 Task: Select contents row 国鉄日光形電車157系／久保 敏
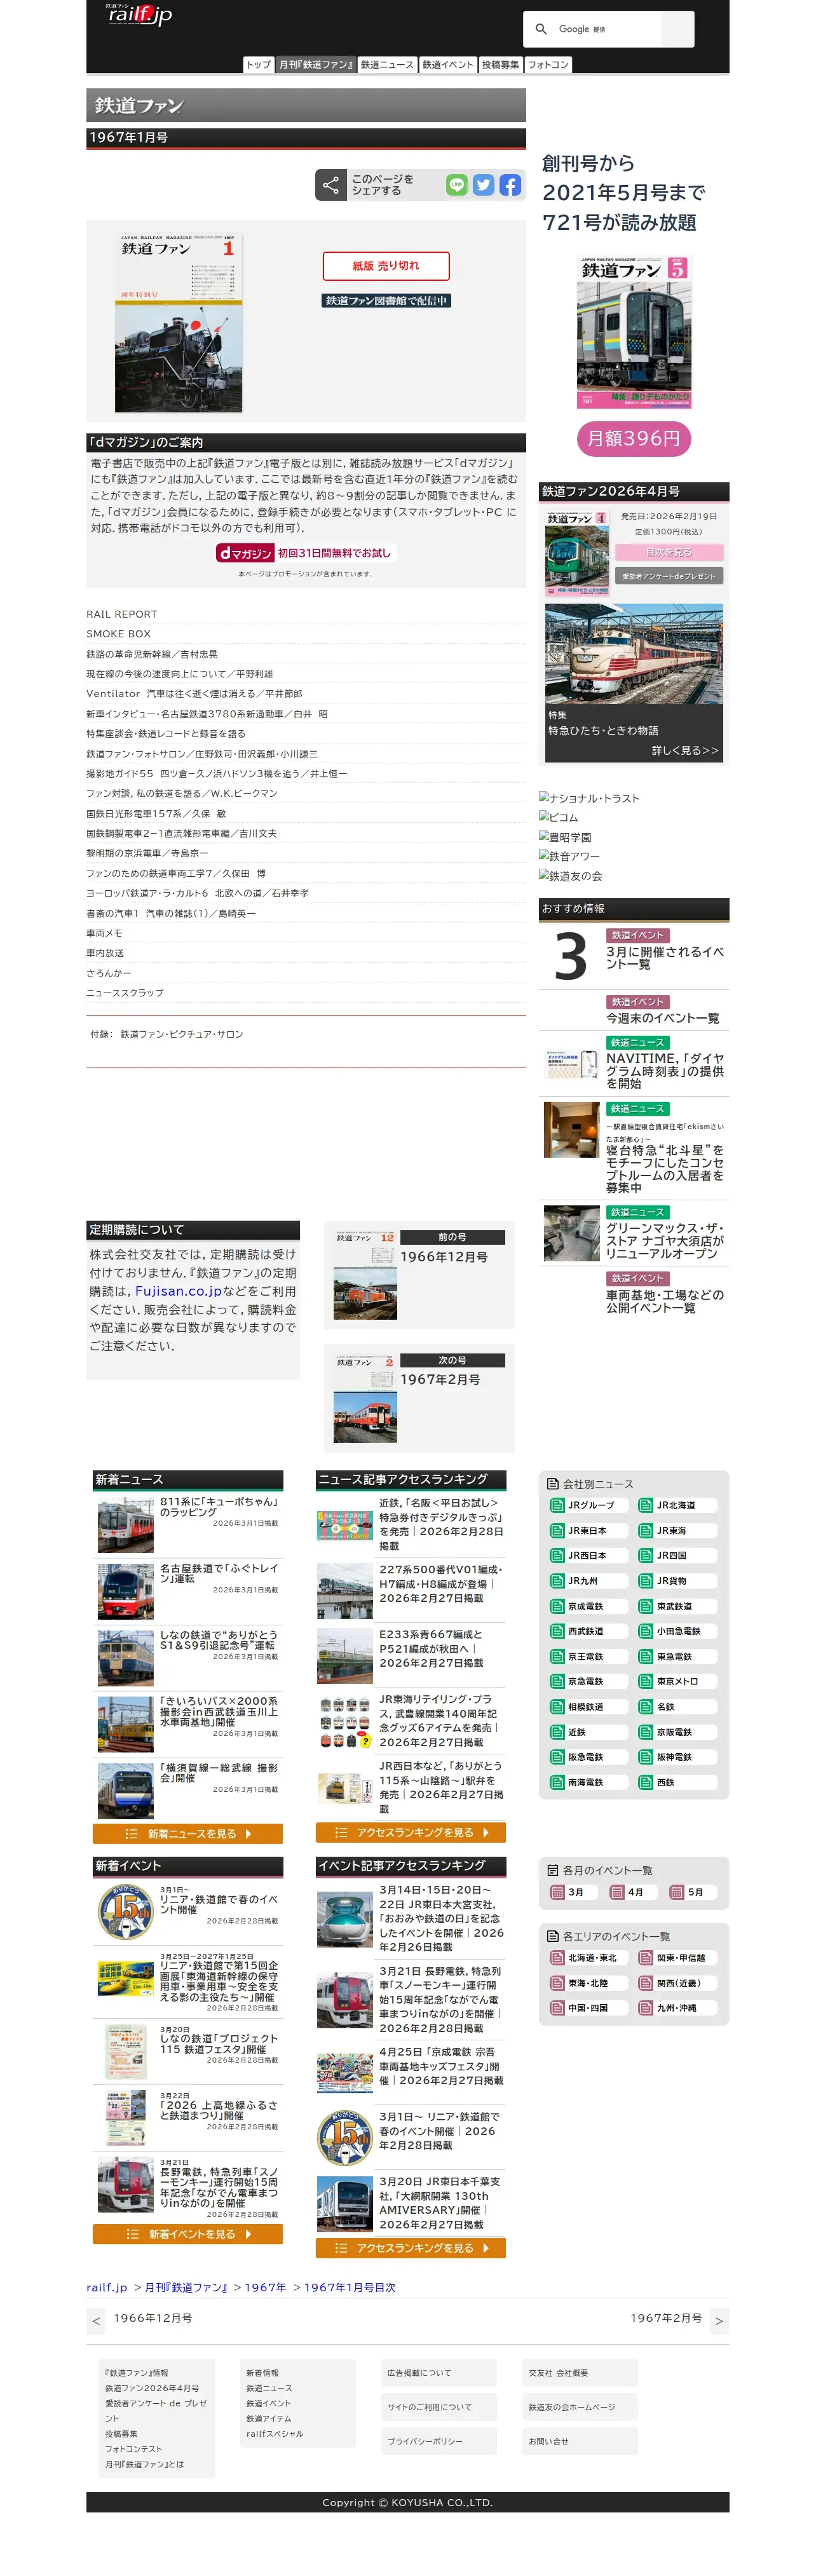coord(306,813)
